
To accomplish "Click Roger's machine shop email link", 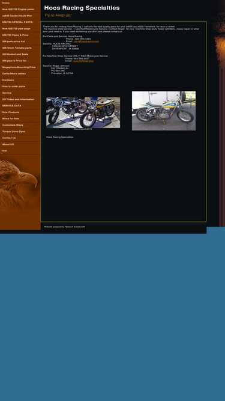I will click(83, 61).
